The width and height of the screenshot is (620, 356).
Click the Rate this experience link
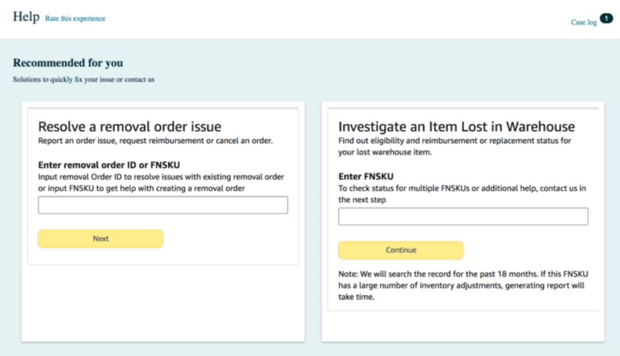(x=75, y=19)
